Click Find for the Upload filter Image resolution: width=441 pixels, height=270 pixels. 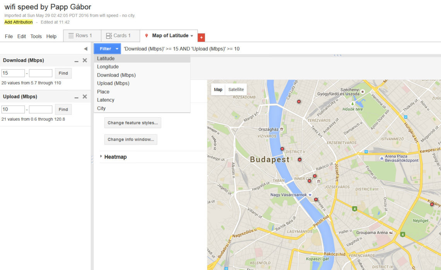click(63, 109)
